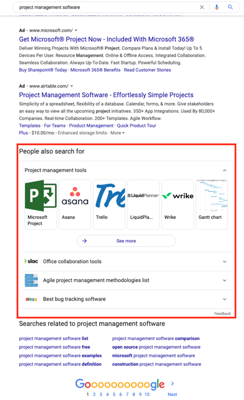Open related search 'project management software free'
Screen dimensions: 244x400
pyautogui.click(x=55, y=347)
